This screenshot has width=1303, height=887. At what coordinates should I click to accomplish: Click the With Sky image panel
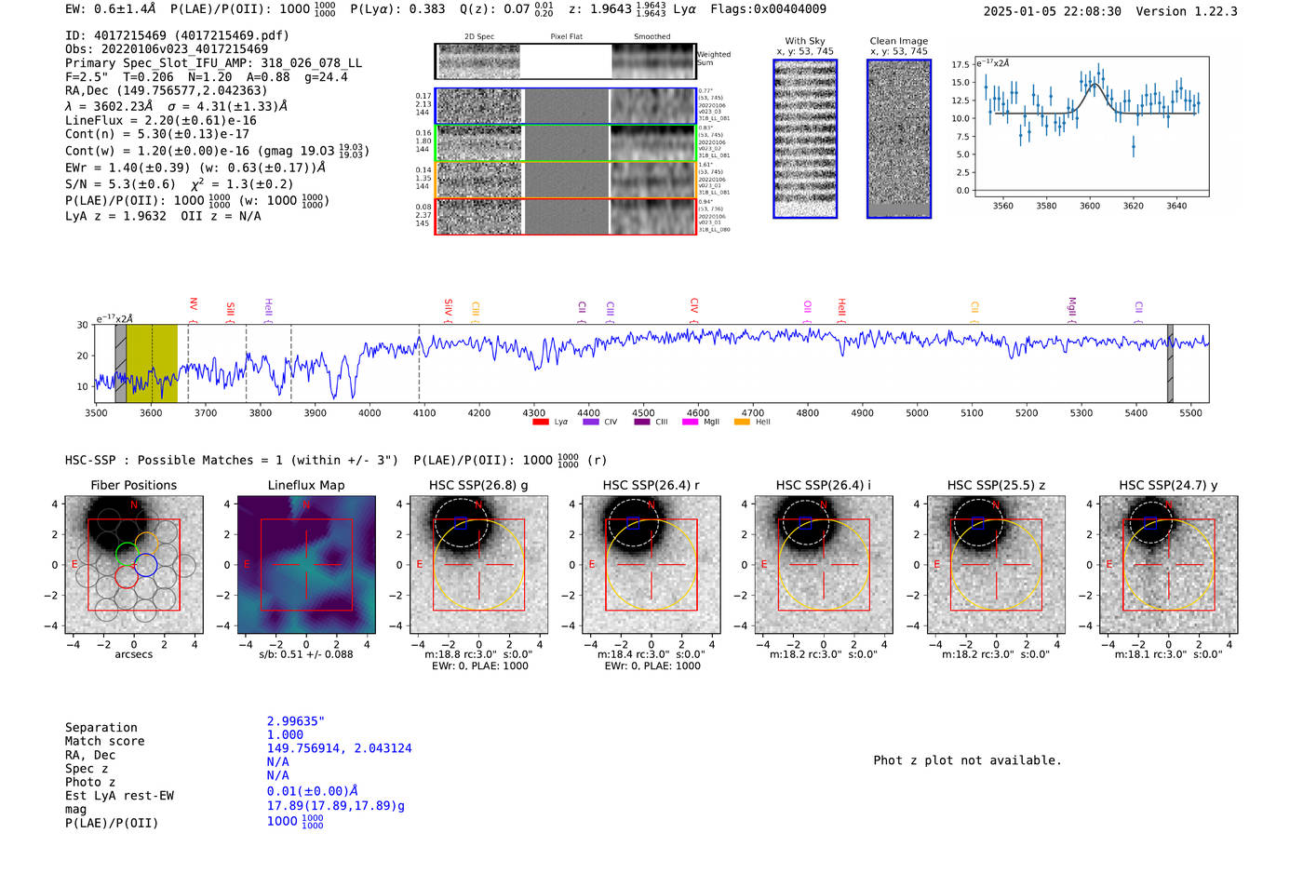(x=805, y=139)
